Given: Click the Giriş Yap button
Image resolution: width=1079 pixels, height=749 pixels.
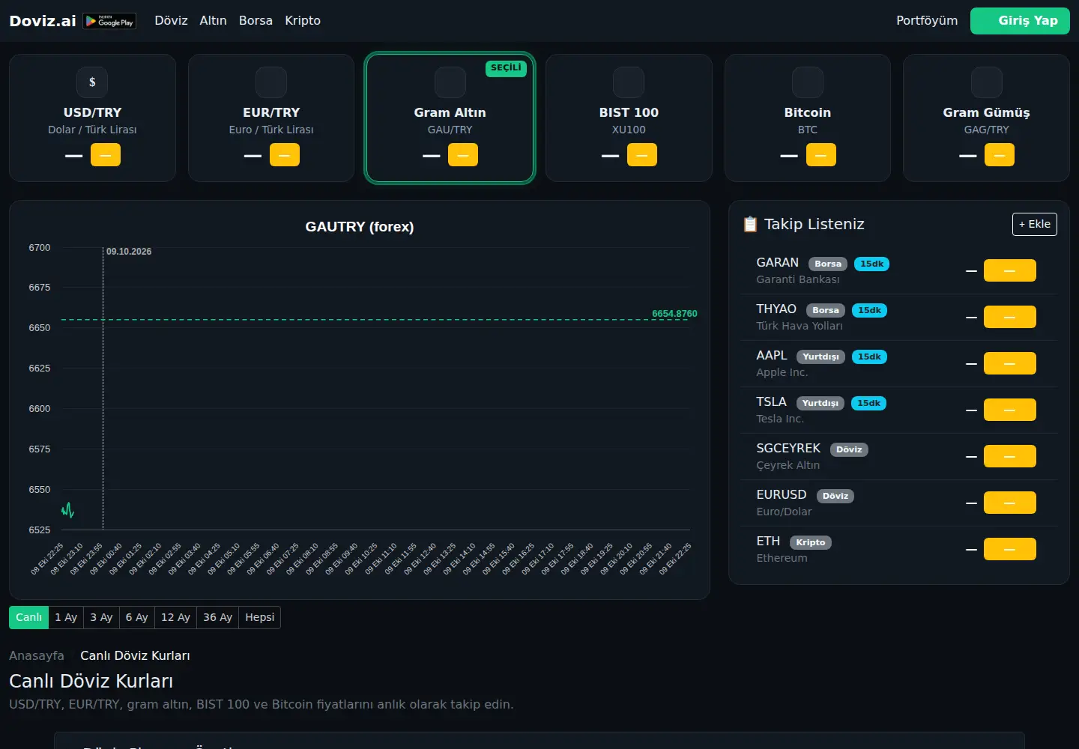Looking at the screenshot, I should tap(1020, 21).
